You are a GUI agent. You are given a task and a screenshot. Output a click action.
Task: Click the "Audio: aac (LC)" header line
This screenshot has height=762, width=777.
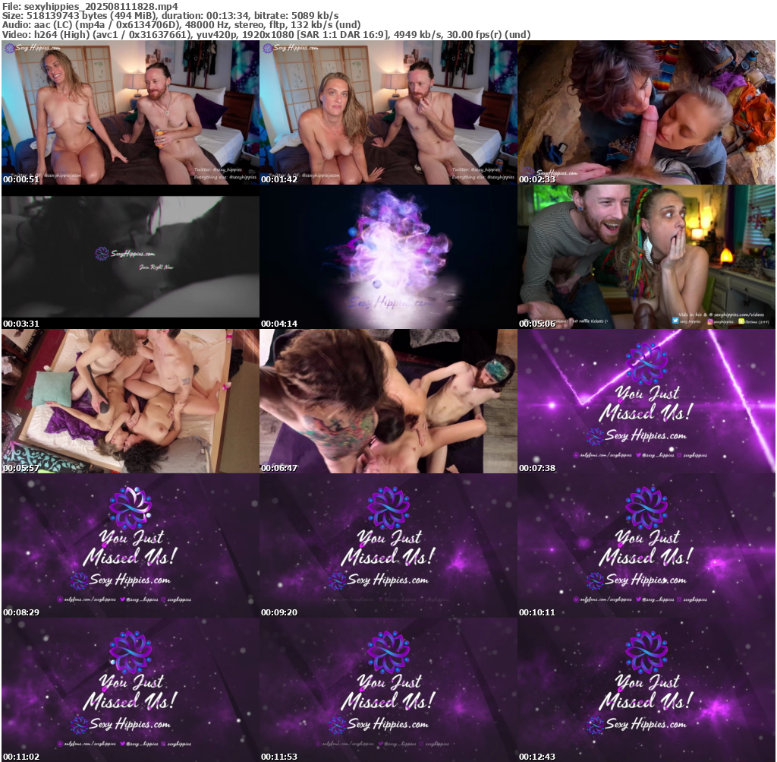pyautogui.click(x=181, y=25)
